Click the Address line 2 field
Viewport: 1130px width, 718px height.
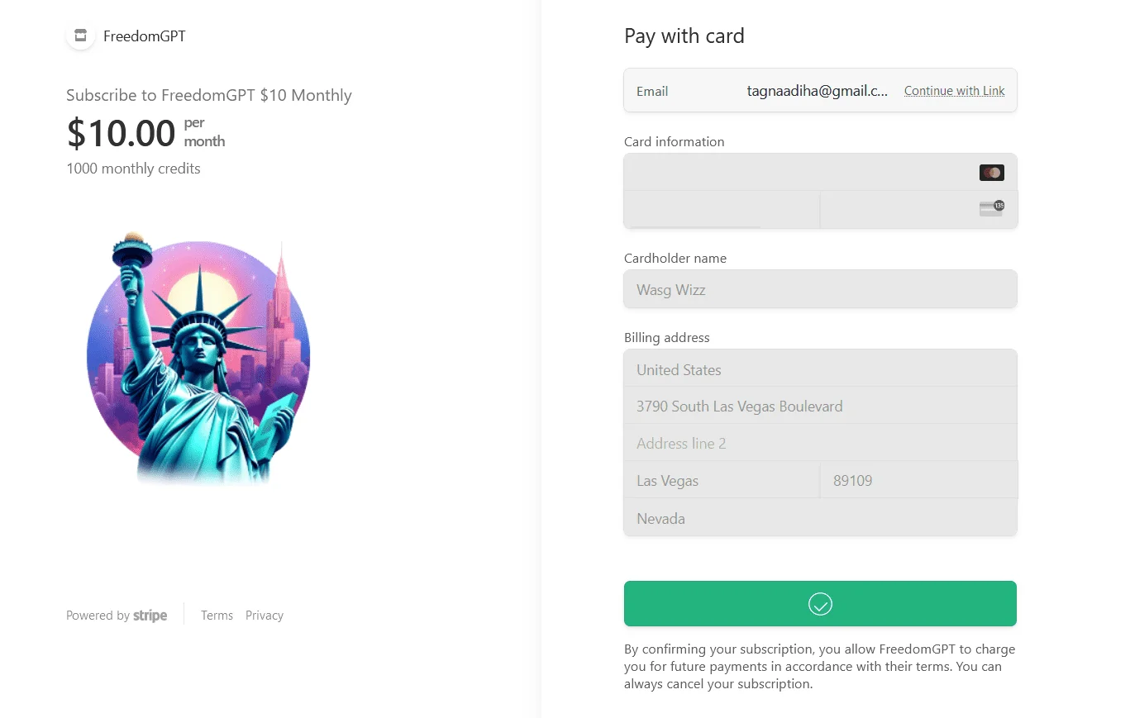tap(820, 443)
